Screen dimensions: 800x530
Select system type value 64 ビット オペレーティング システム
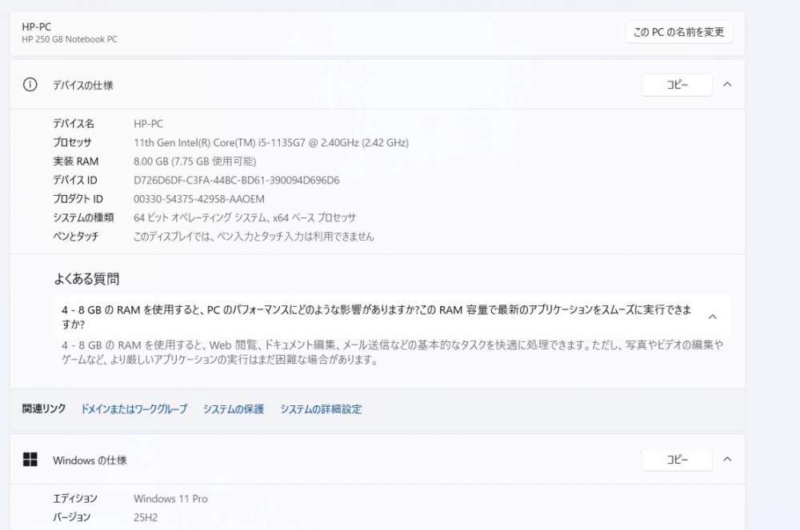245,218
